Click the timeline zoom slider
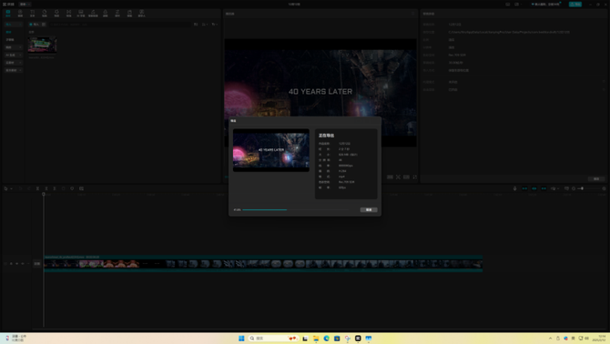 pos(588,188)
